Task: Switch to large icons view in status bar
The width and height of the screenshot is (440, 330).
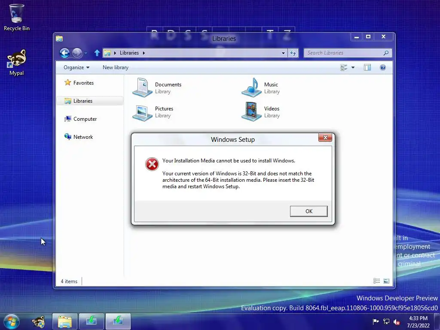Action: (386, 281)
